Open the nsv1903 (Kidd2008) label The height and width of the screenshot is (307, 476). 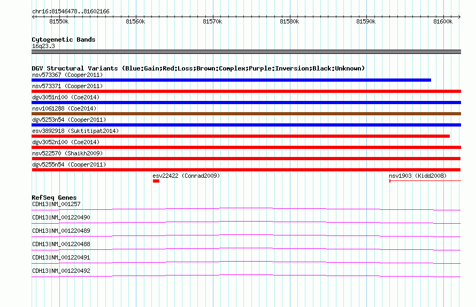418,176
